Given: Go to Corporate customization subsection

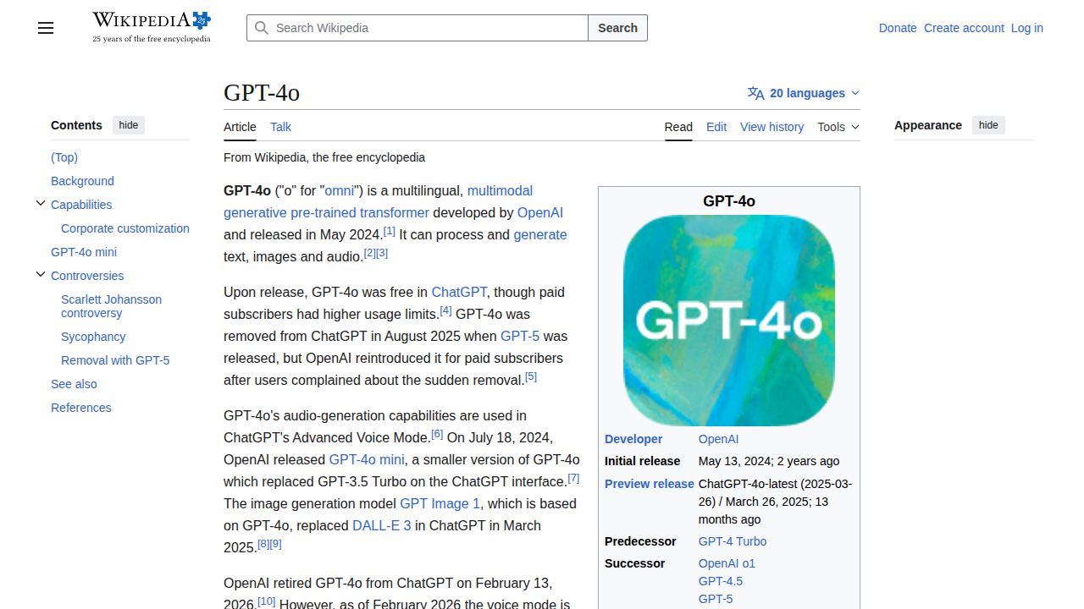Looking at the screenshot, I should 125,228.
